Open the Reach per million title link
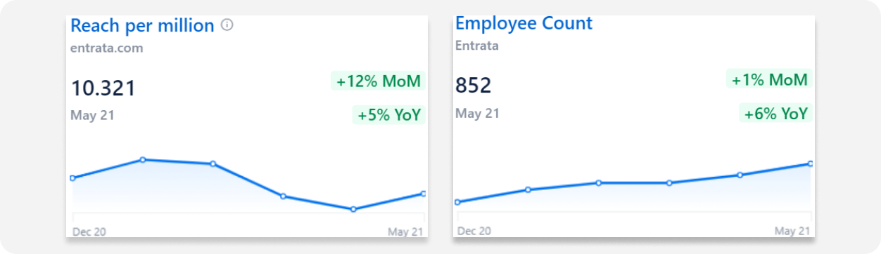 pyautogui.click(x=142, y=26)
